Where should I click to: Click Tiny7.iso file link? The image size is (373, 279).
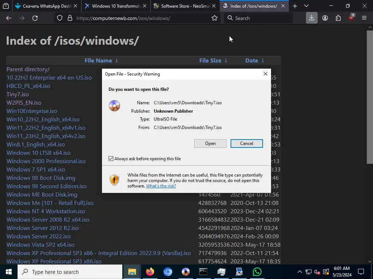point(17,94)
